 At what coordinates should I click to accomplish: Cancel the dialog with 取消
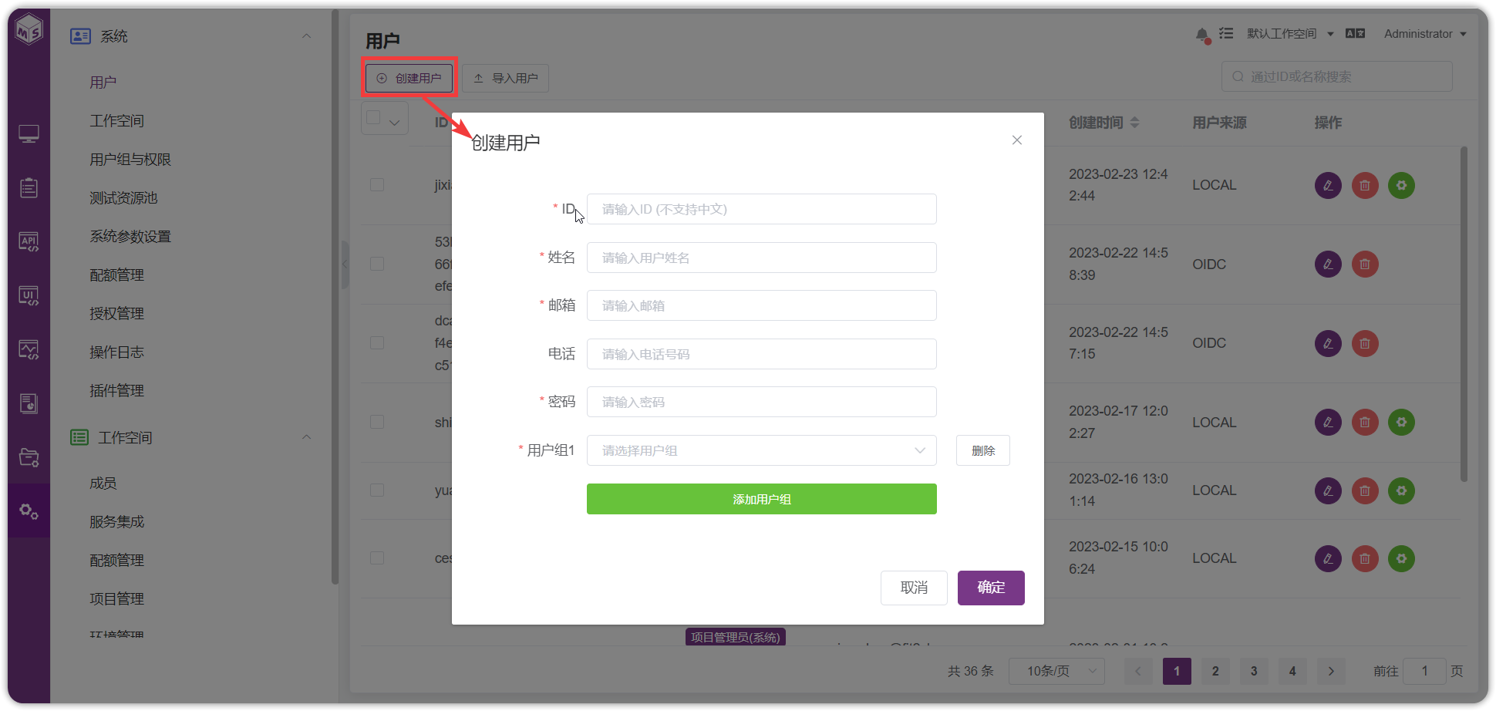point(914,588)
